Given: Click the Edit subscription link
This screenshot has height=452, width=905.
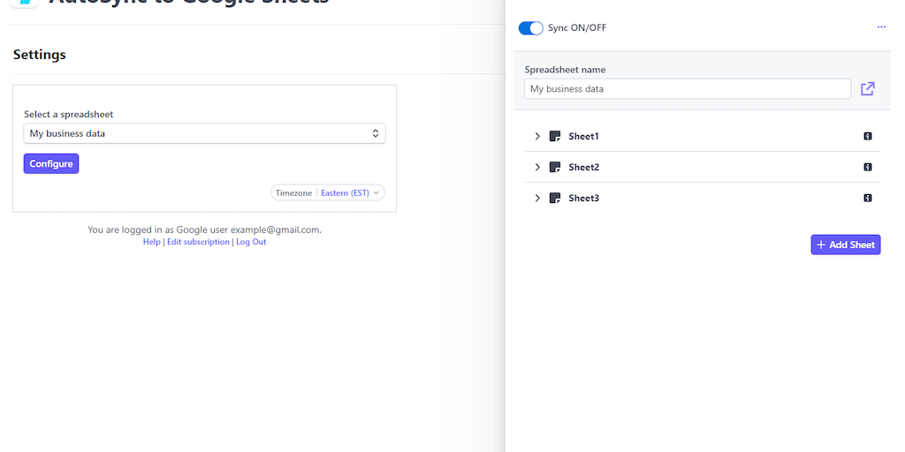Looking at the screenshot, I should click(198, 242).
